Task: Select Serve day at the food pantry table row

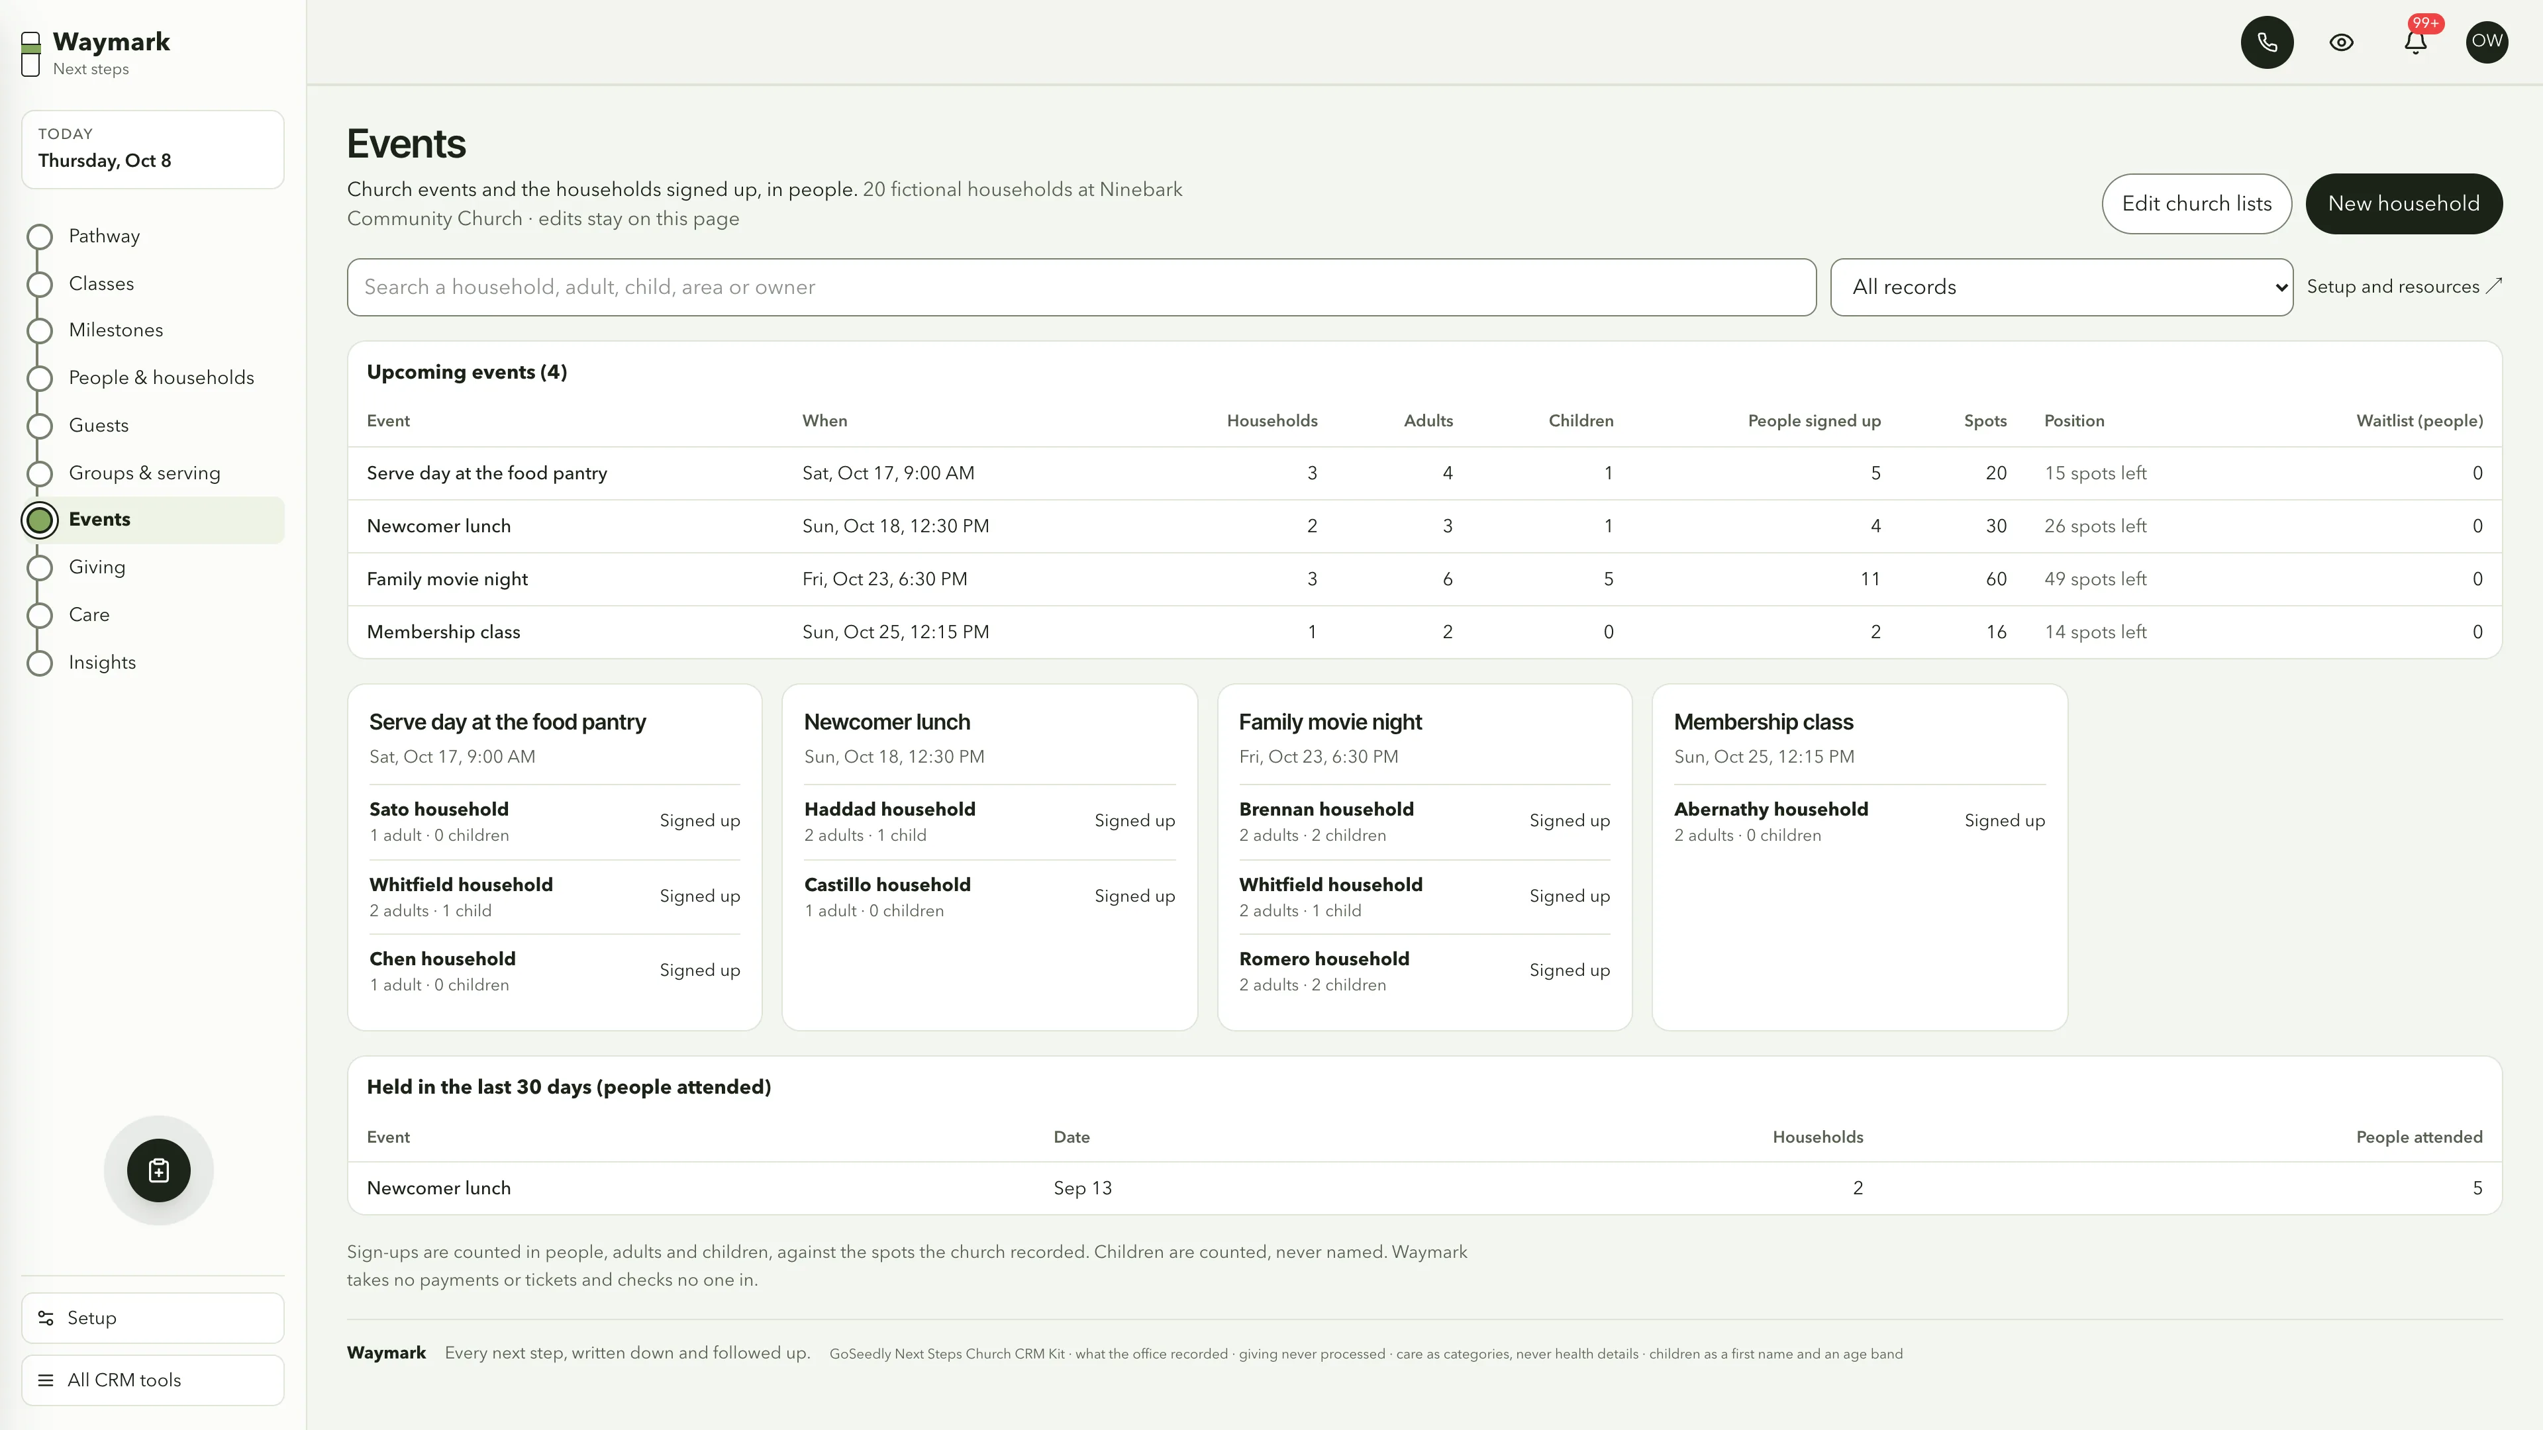Action: point(1424,474)
